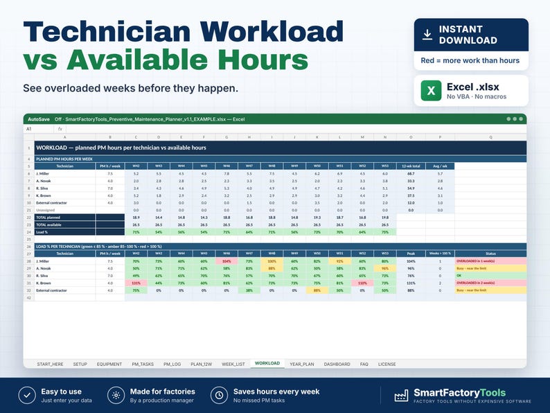550x413 pixels.
Task: Click the Peak column header
Action: tap(411, 254)
